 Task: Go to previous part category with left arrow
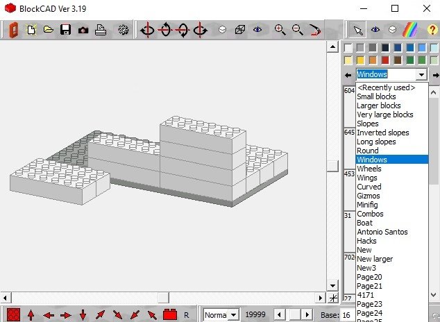(x=348, y=75)
